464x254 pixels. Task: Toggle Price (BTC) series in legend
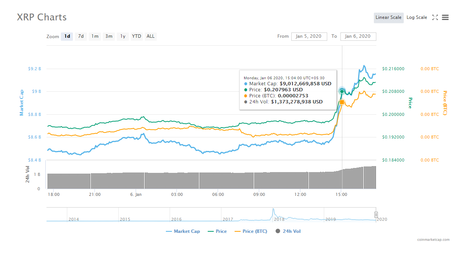tap(251, 231)
